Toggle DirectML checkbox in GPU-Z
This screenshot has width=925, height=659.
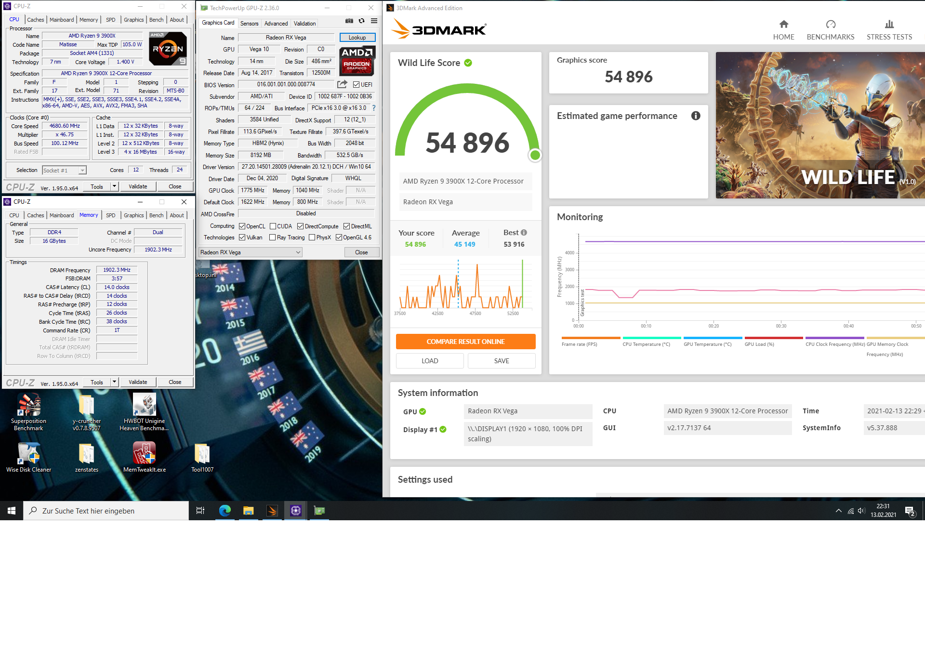346,226
